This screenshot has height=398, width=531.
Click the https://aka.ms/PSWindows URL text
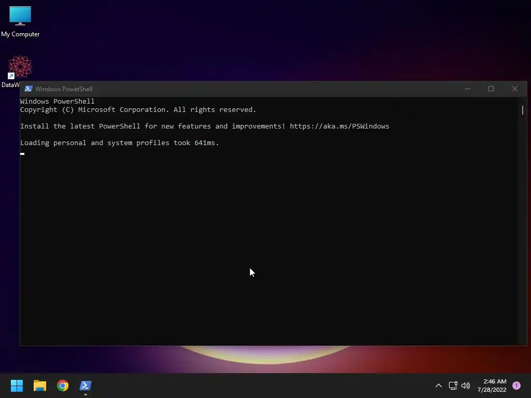point(339,126)
